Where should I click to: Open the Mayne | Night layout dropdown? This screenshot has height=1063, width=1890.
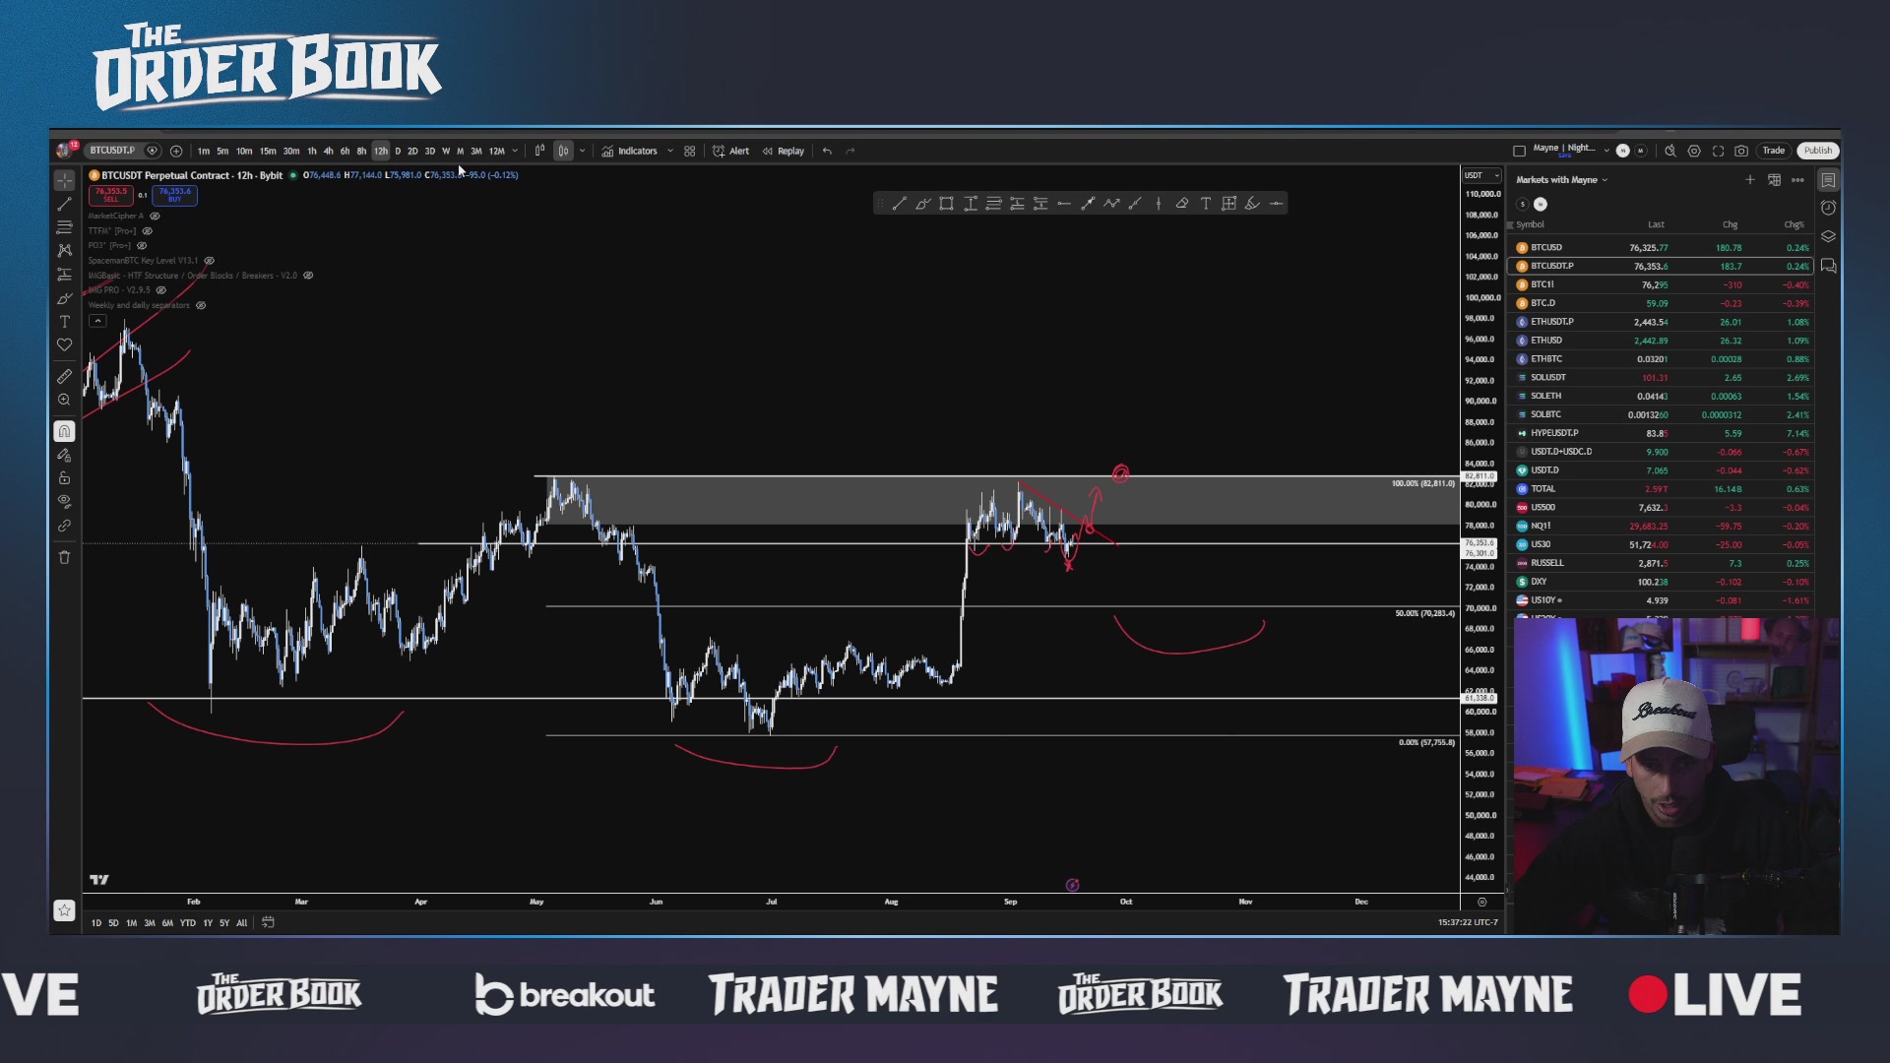coord(1606,151)
